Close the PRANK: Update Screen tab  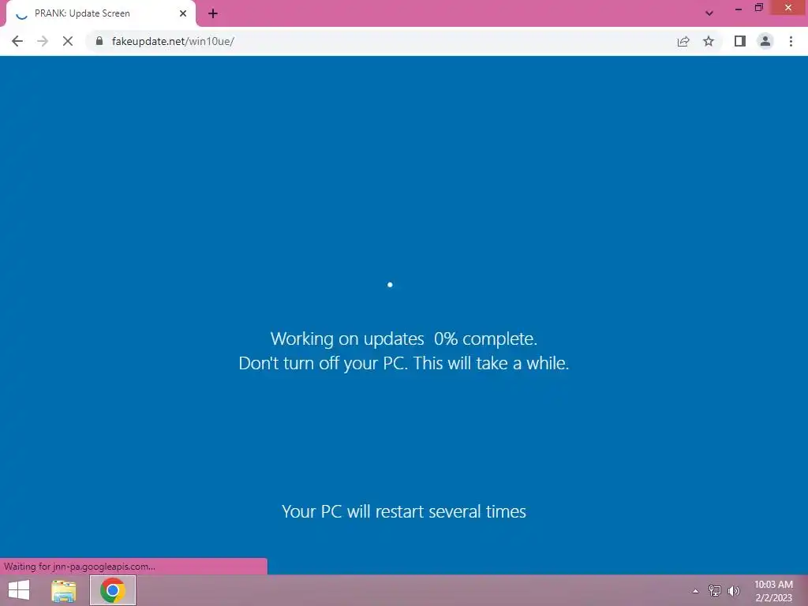pyautogui.click(x=183, y=13)
